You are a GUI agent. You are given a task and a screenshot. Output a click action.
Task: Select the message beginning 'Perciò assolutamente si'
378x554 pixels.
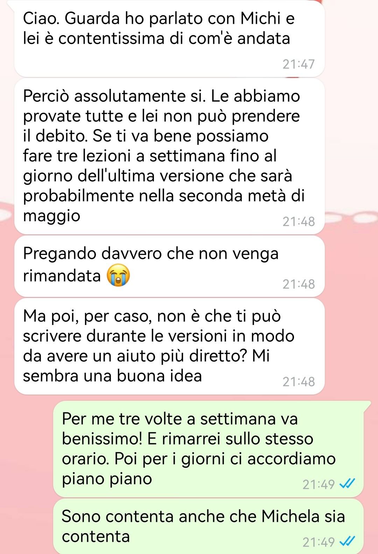click(x=169, y=156)
